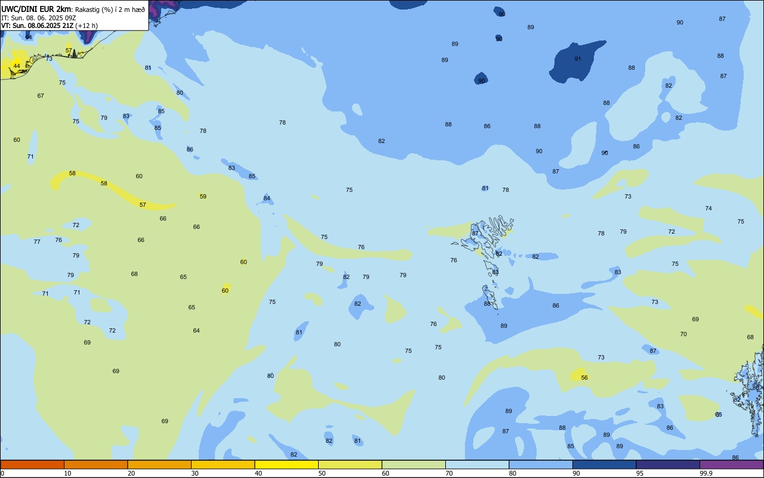
Task: Click the legend tick label 20
Action: [x=131, y=473]
